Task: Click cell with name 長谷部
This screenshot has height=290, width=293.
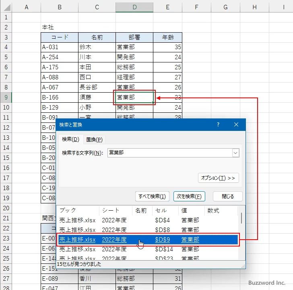Action: pos(97,87)
